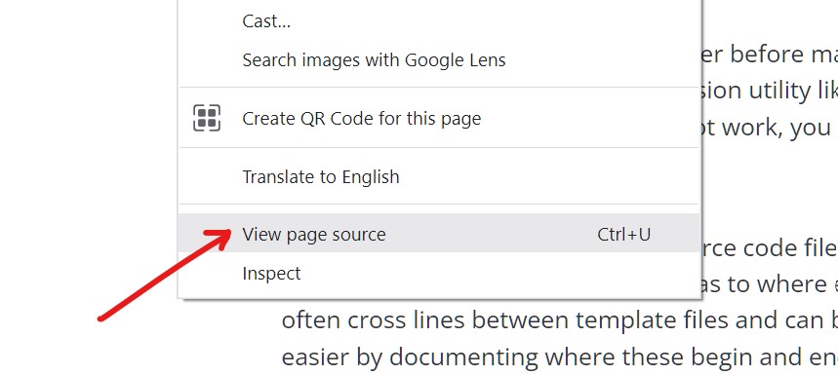The image size is (838, 375).
Task: Click the Ctrl+U shortcut label
Action: click(x=623, y=234)
